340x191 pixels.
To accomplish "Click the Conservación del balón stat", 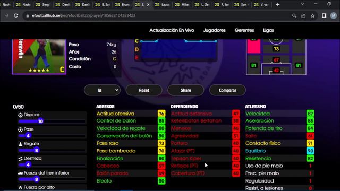I will 131,136.
